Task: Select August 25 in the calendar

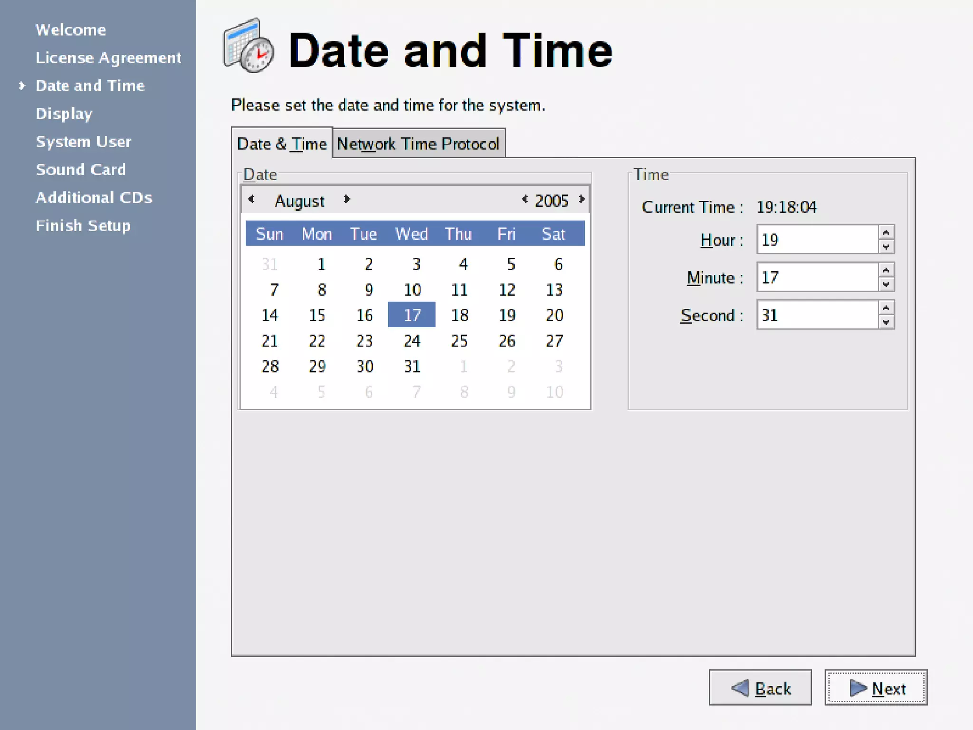Action: [459, 341]
